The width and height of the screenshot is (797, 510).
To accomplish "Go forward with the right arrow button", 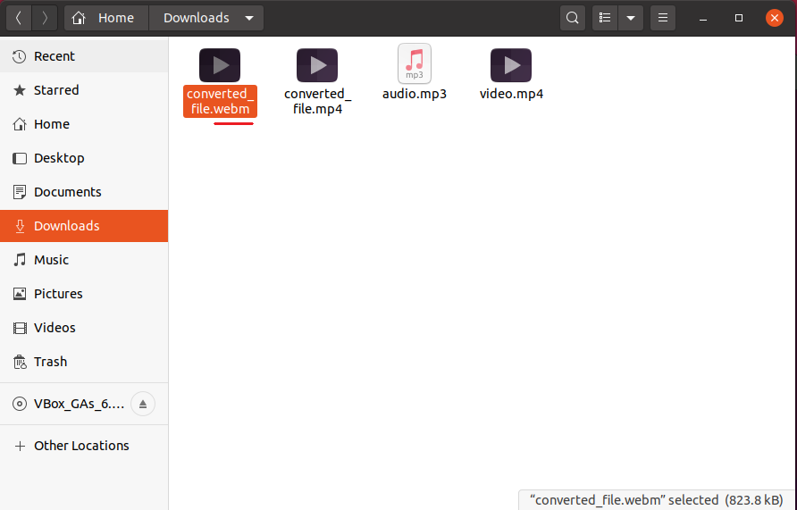I will point(45,18).
